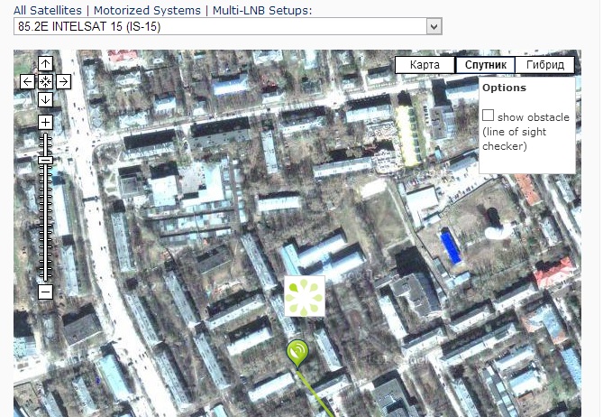
Task: Open the Motorized Systems link
Action: 147,11
